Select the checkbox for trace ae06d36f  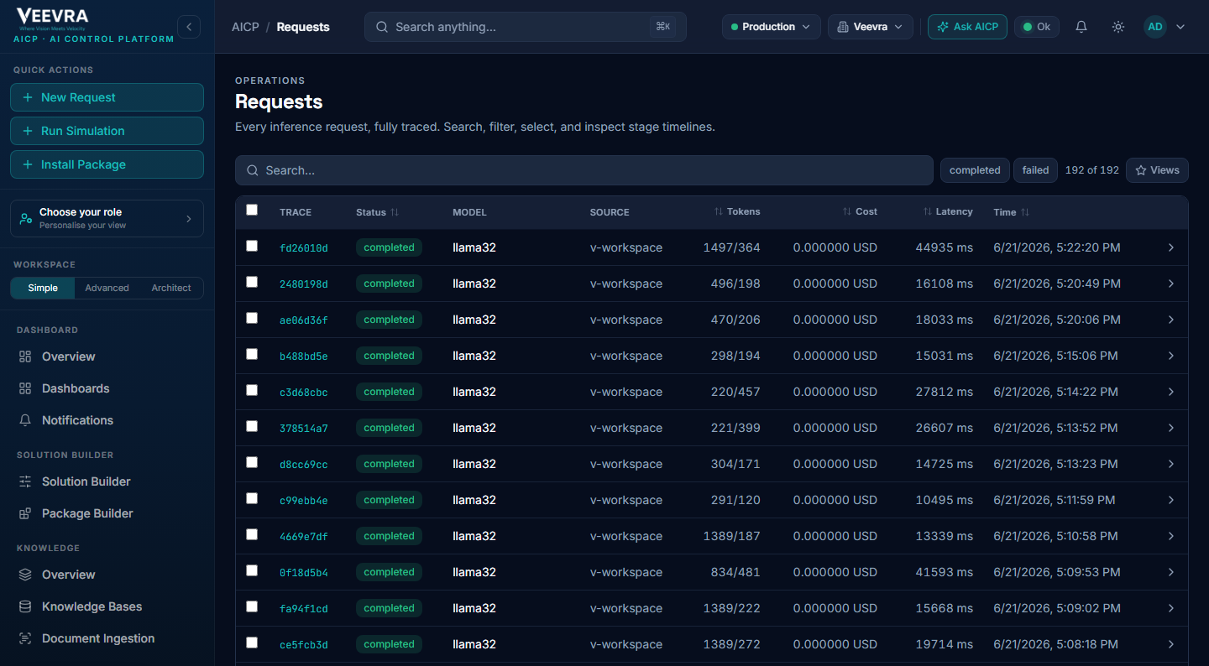tap(252, 318)
